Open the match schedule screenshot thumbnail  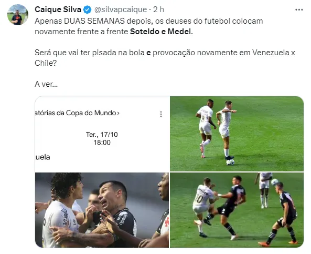pyautogui.click(x=102, y=134)
